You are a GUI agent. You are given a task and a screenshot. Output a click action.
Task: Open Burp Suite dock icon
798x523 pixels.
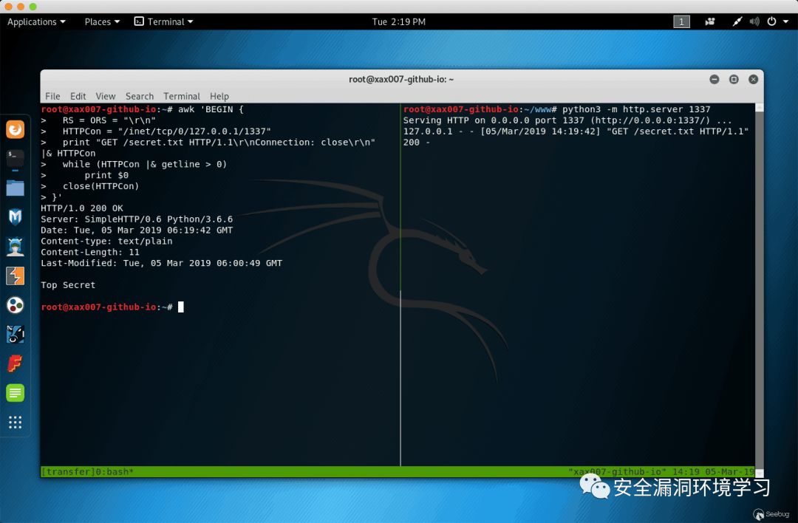tap(16, 276)
